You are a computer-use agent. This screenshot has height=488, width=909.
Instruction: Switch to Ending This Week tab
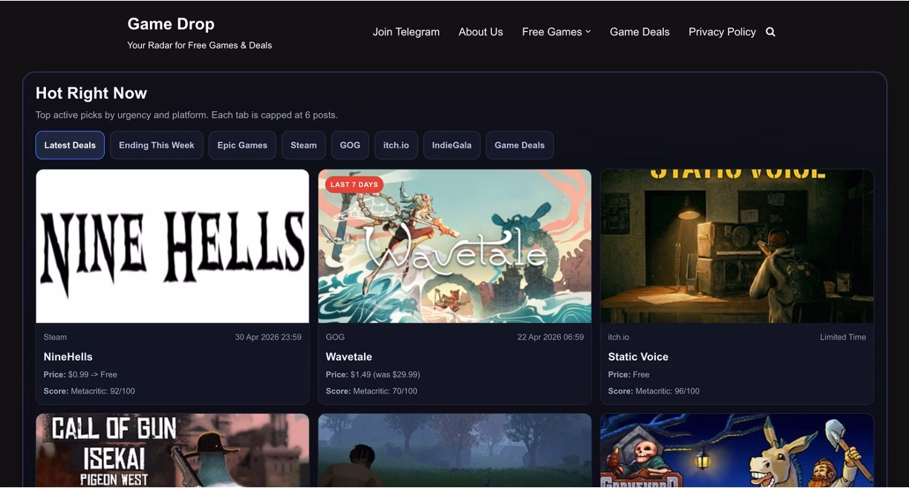pyautogui.click(x=157, y=145)
